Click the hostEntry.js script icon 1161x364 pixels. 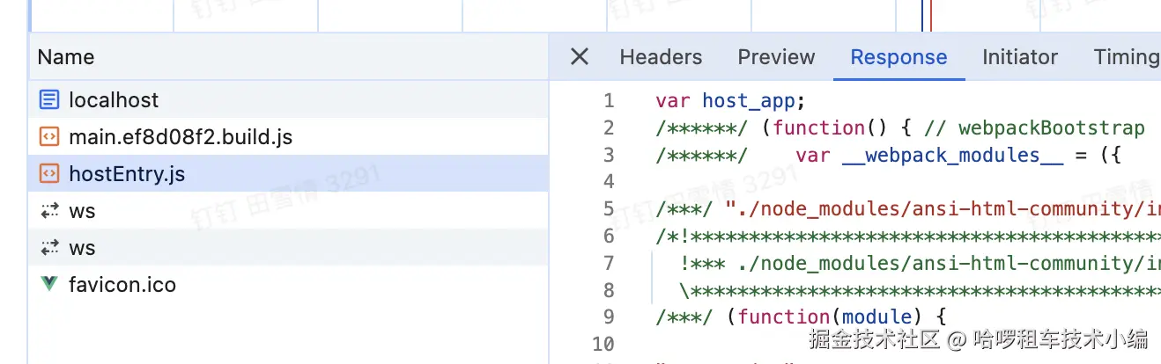[49, 174]
